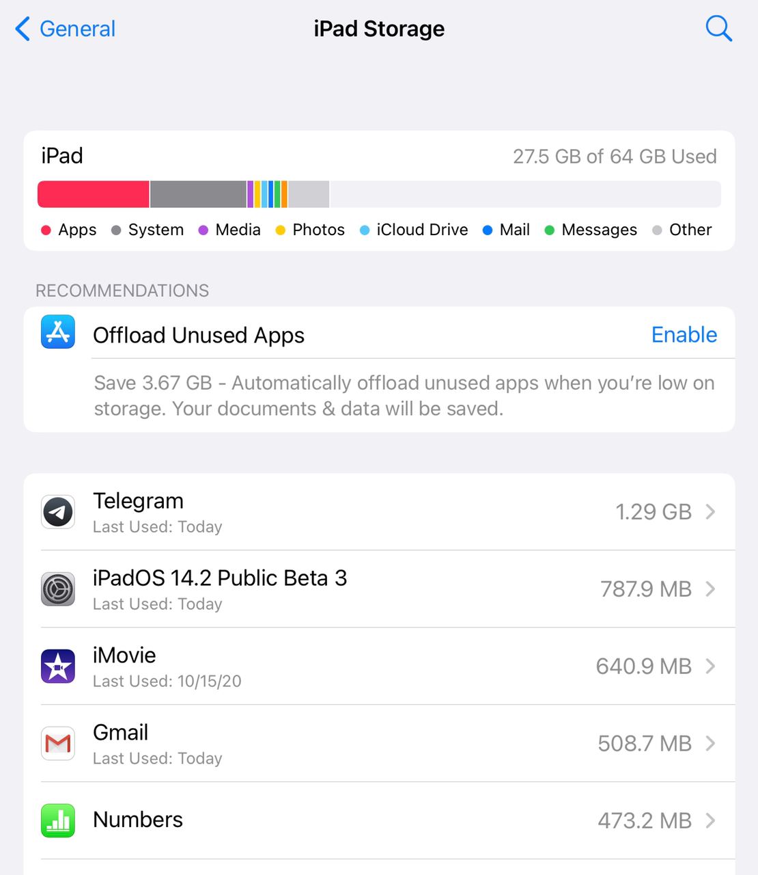Open the search magnifier icon
Image resolution: width=758 pixels, height=875 pixels.
pos(718,29)
